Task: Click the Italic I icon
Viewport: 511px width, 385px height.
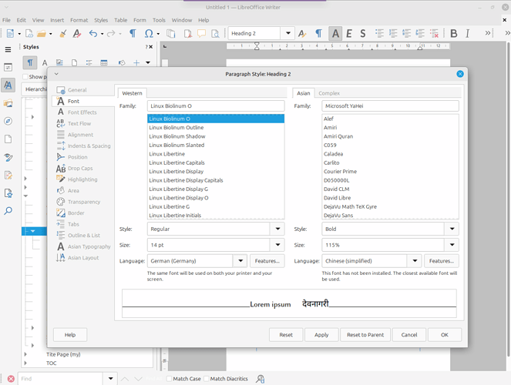Action: coord(467,34)
